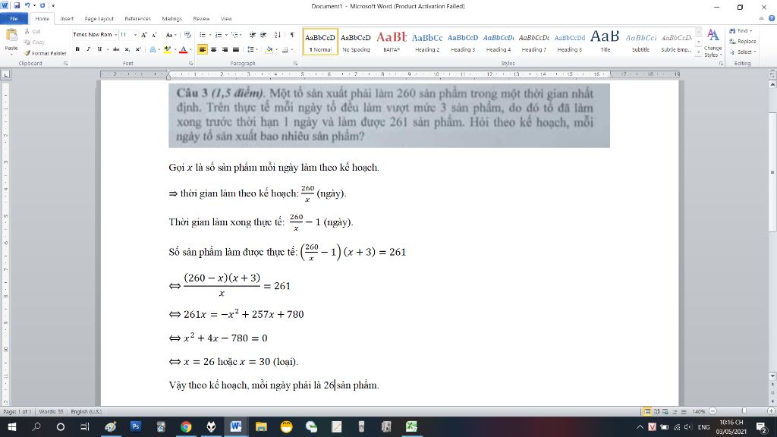The image size is (777, 437).
Task: Toggle Align Text Right
Action: click(x=225, y=49)
